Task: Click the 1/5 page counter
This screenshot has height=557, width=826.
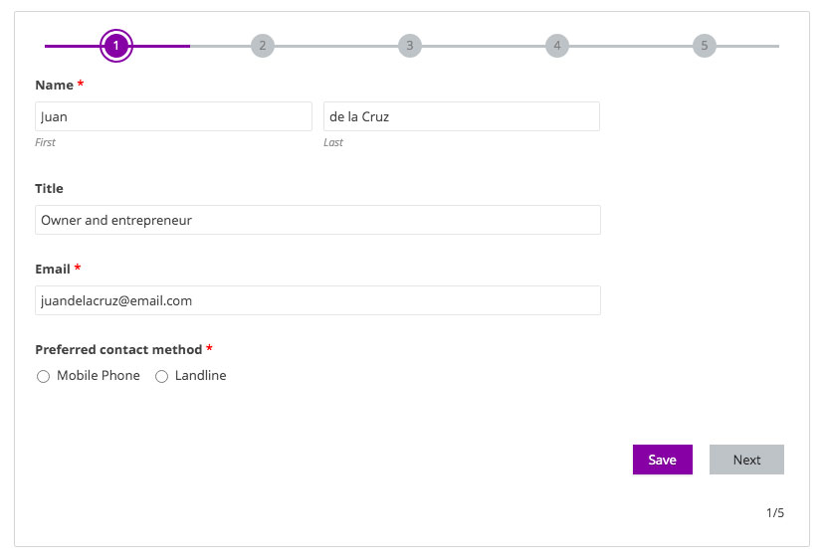Action: click(x=774, y=513)
